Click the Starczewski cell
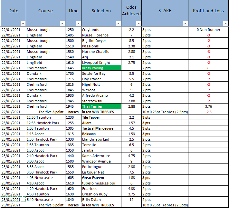Screen dimensions: 229x208 [x=101, y=101]
